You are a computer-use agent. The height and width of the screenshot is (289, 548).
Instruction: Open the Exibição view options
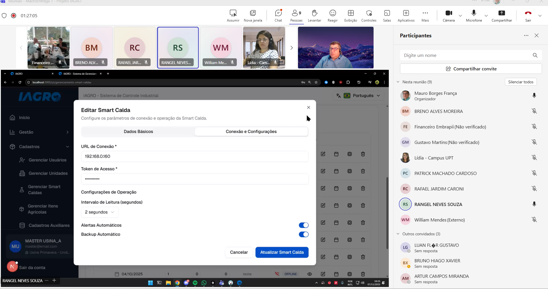click(x=351, y=16)
